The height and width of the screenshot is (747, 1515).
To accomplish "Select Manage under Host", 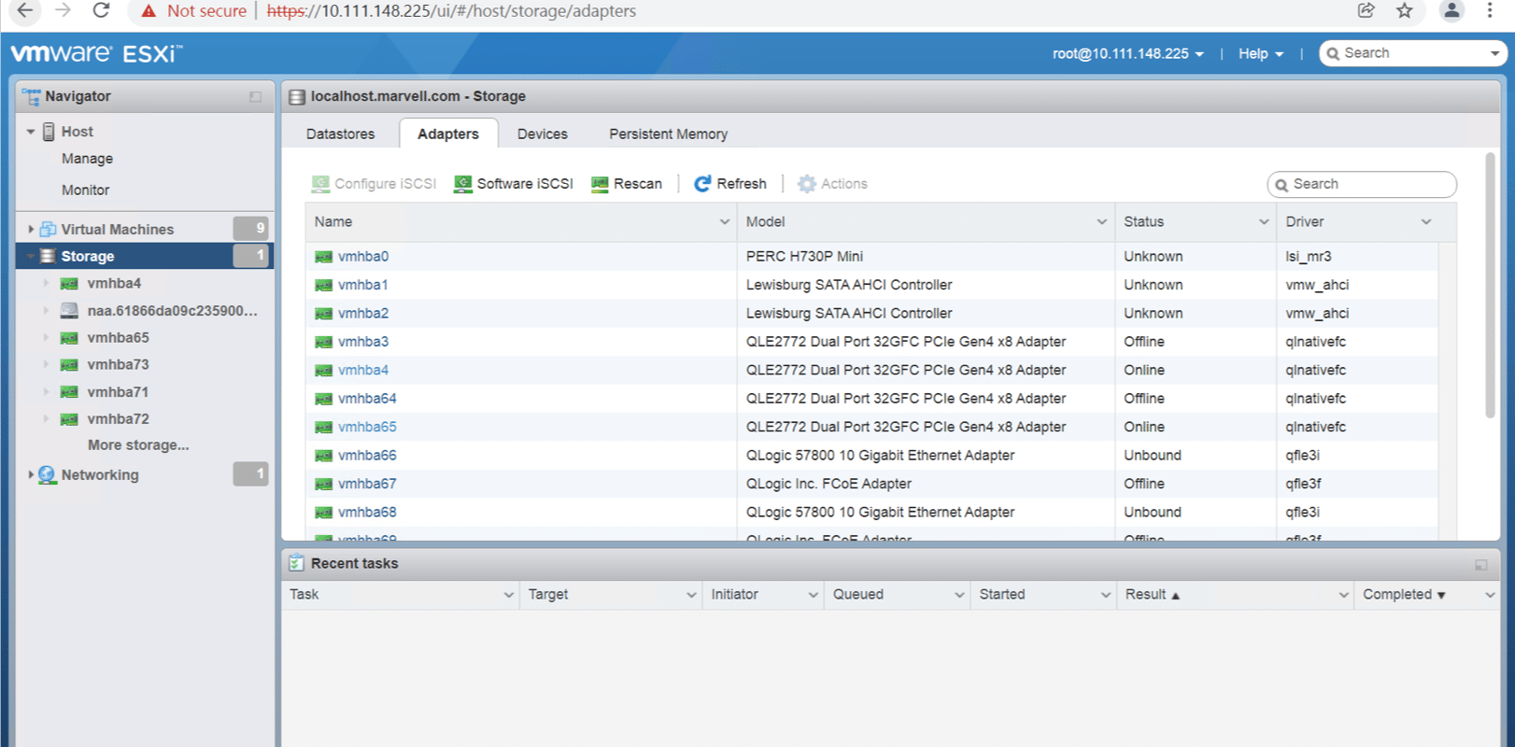I will pyautogui.click(x=87, y=159).
